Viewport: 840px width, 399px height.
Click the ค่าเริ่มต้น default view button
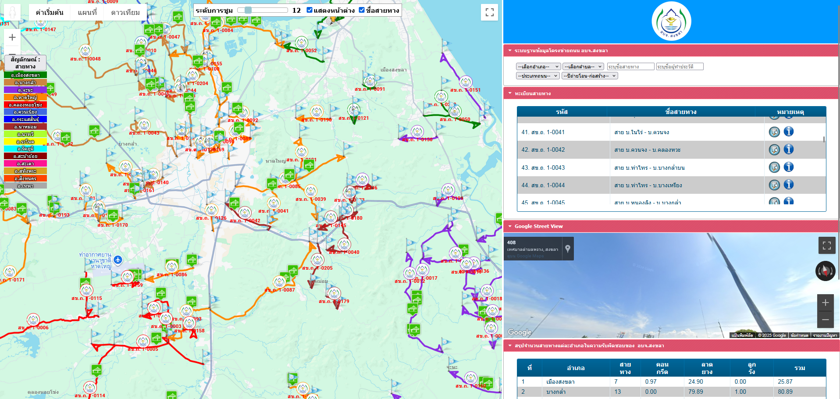50,12
